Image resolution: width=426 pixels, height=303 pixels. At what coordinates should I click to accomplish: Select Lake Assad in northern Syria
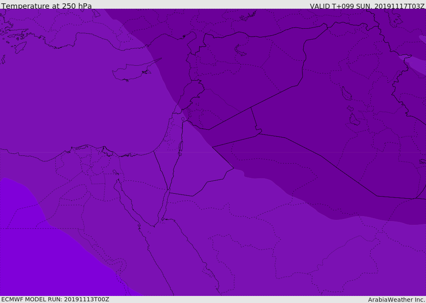click(x=240, y=50)
